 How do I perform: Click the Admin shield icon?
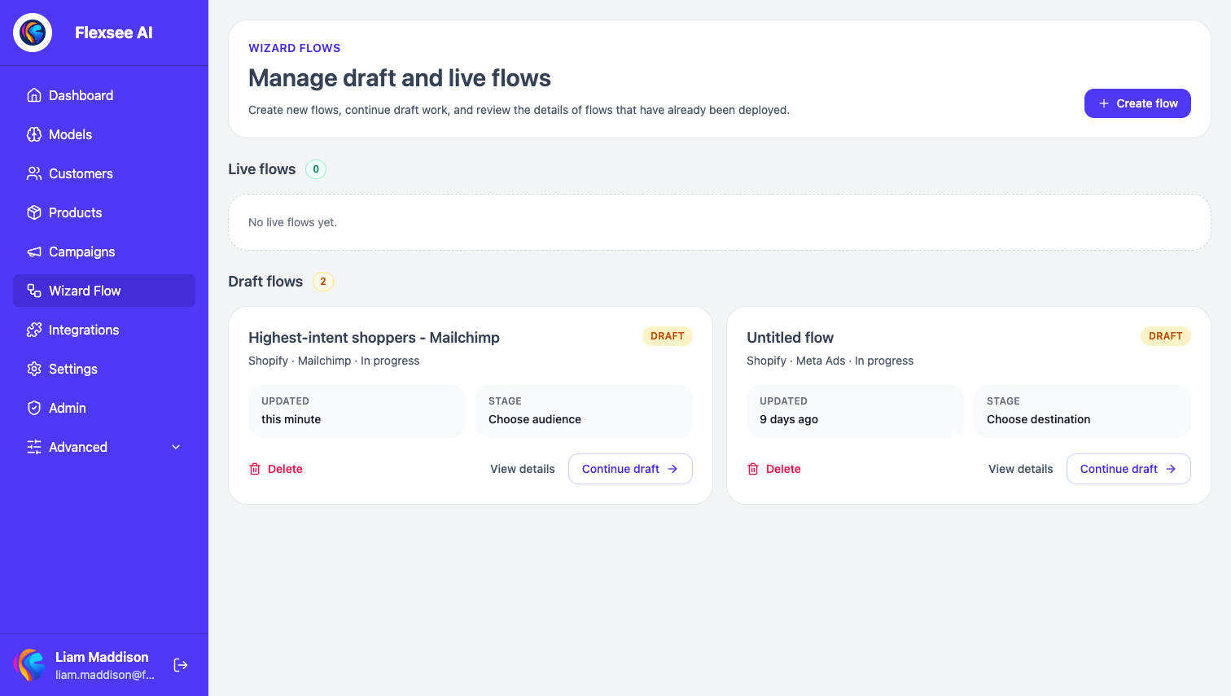coord(34,408)
